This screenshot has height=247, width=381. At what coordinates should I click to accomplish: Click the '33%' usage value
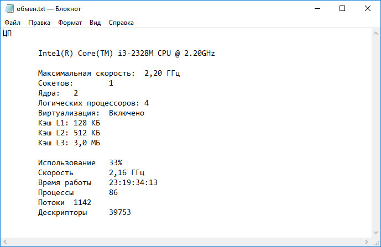point(116,162)
